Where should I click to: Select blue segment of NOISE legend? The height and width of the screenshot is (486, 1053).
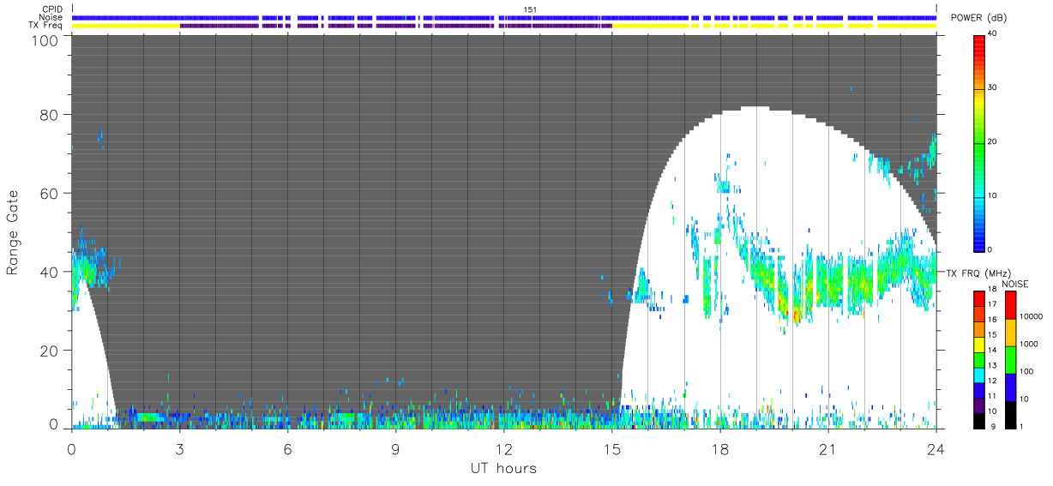click(x=1010, y=387)
